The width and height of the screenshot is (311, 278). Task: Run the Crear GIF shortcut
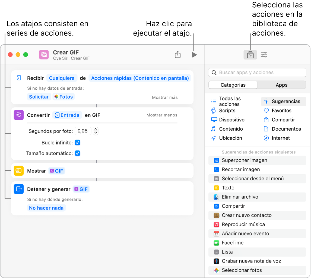pyautogui.click(x=194, y=55)
